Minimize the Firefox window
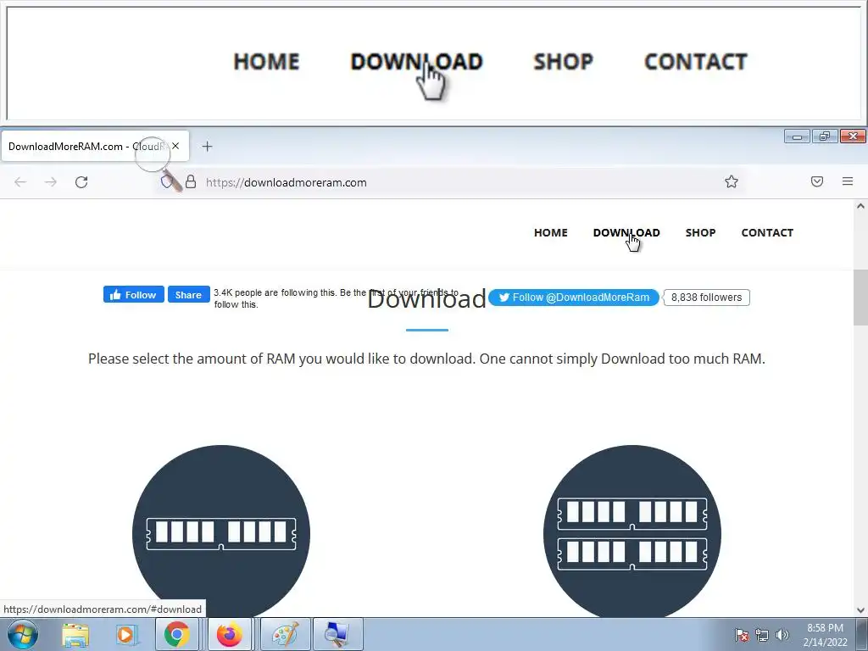This screenshot has width=868, height=651. (x=797, y=136)
